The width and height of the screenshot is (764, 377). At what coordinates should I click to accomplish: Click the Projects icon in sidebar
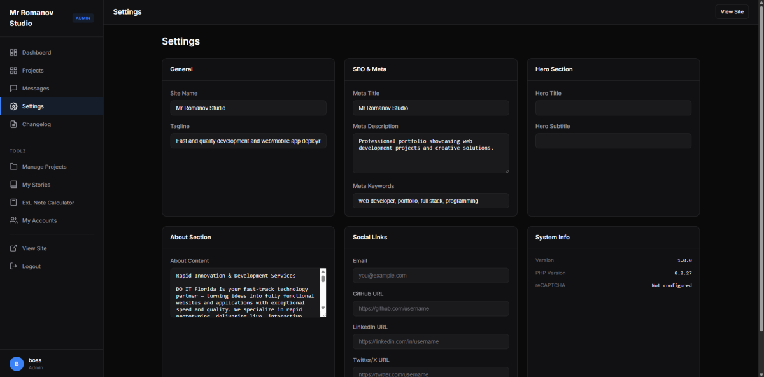coord(13,71)
